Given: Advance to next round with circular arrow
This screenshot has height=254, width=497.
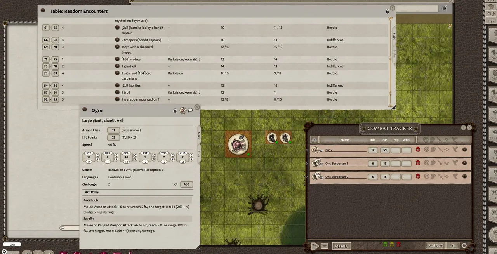Looking at the screenshot, I should [464, 245].
